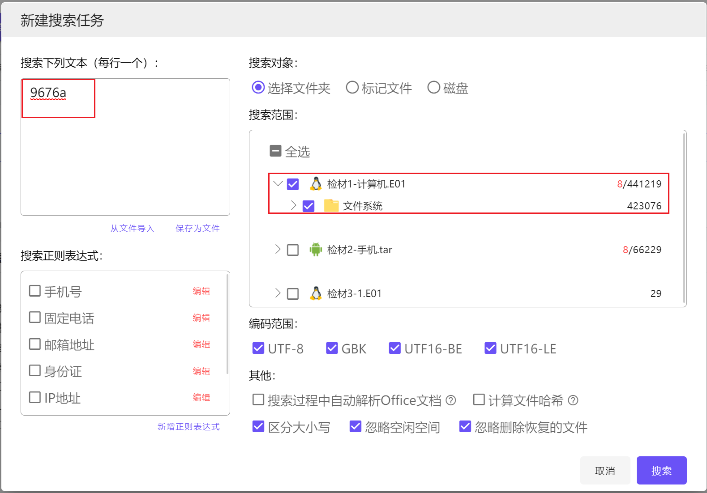Select the 磁盘 radio option
The height and width of the screenshot is (493, 707).
(433, 88)
